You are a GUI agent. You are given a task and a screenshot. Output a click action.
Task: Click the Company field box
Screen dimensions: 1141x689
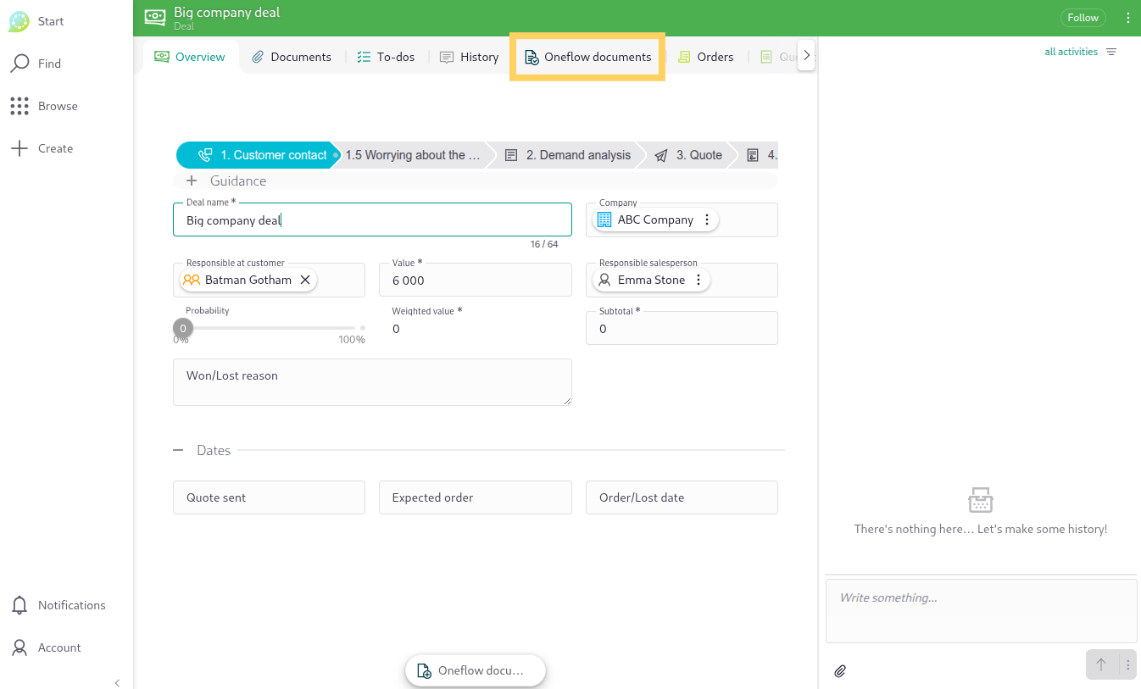click(x=682, y=219)
